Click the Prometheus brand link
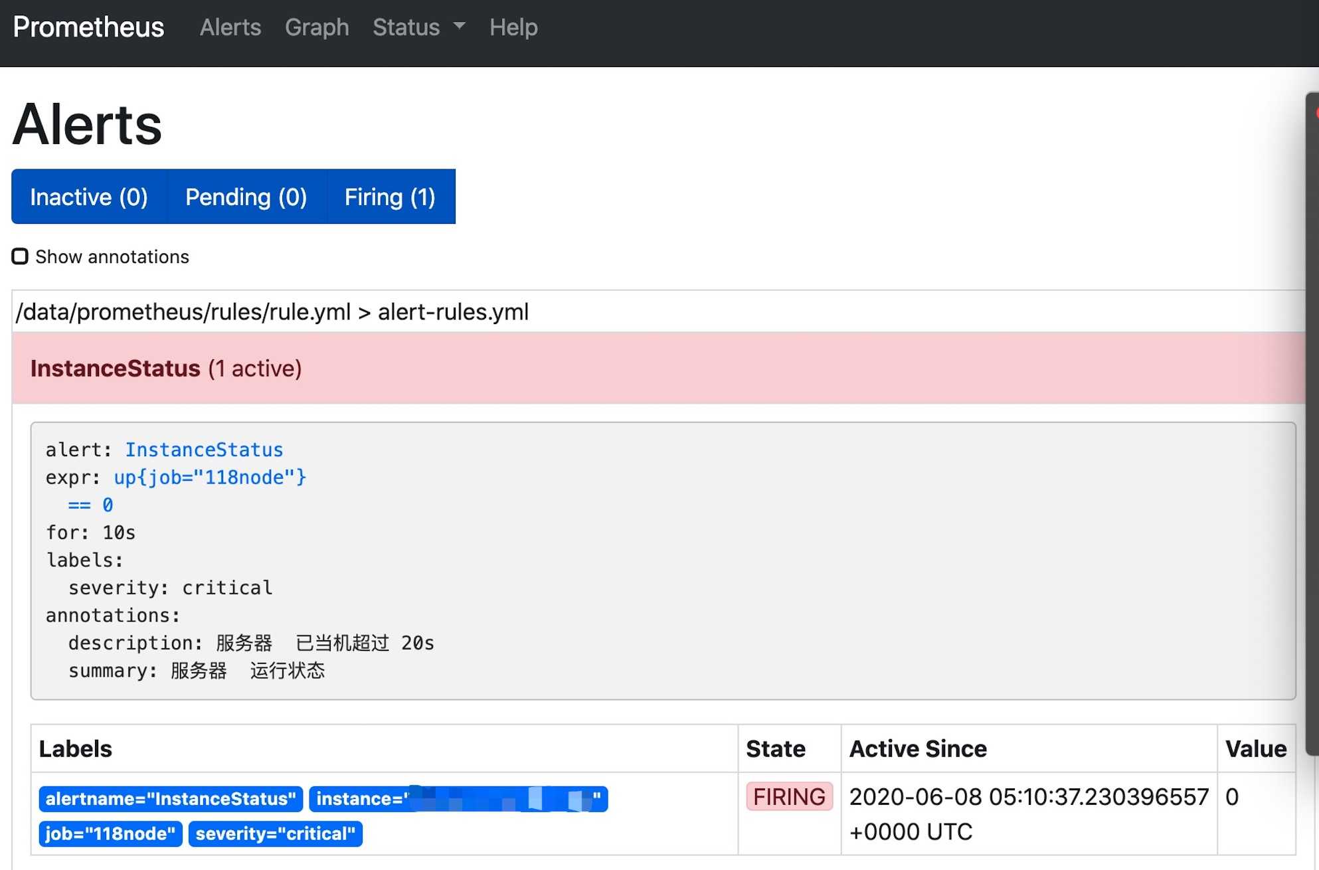The image size is (1319, 870). [x=88, y=27]
